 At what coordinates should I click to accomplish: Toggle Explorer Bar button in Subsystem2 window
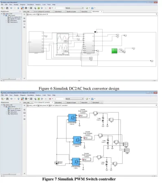[24, 14]
